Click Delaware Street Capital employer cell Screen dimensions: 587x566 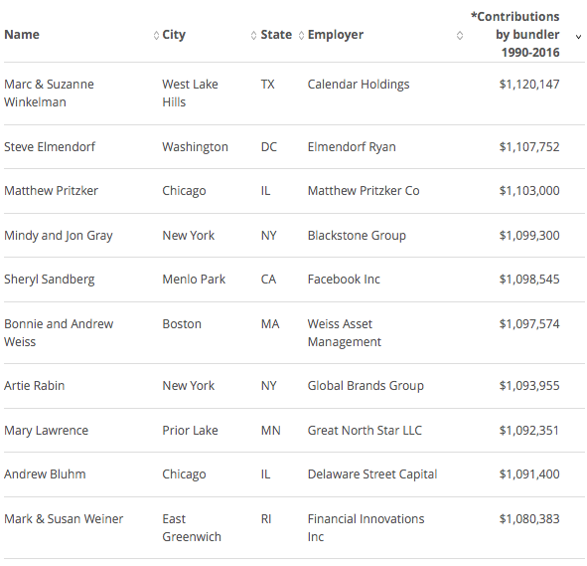click(372, 474)
